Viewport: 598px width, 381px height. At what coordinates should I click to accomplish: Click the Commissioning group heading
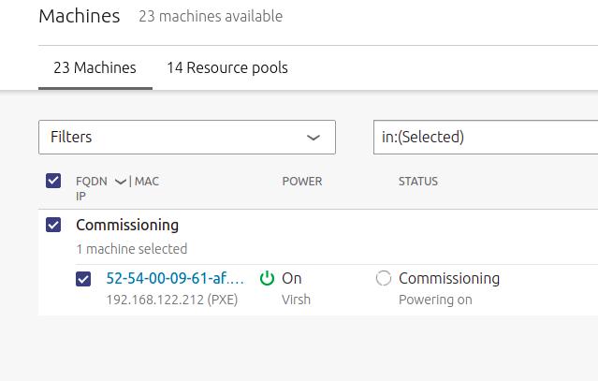tap(127, 225)
